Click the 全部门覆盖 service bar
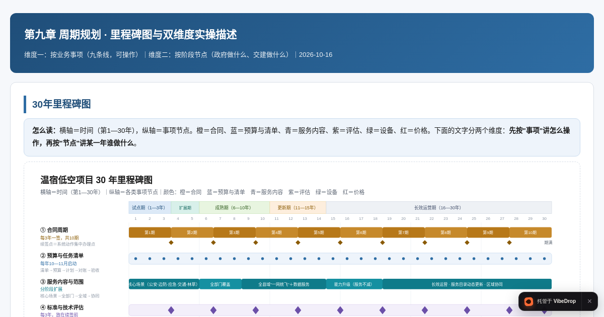Image resolution: width=604 pixels, height=317 pixels. click(x=220, y=284)
